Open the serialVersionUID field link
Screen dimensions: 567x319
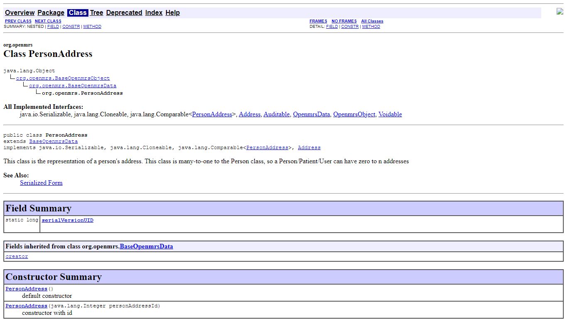[68, 221]
